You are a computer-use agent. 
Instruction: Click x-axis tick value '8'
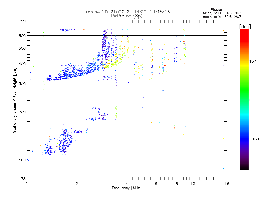point(177,184)
